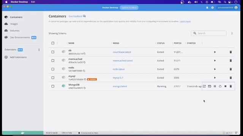Delete the redis container
Screen dimensions: 243x136
tap(230, 69)
